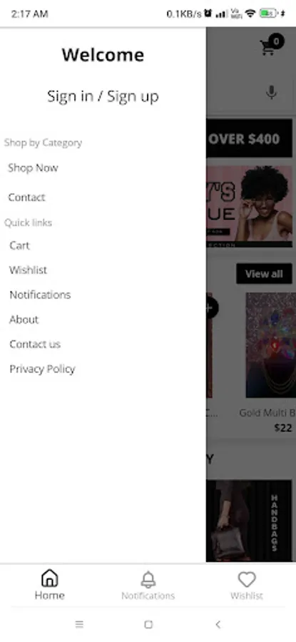Tap the Android back navigation arrow
The image size is (296, 642).
point(218,624)
